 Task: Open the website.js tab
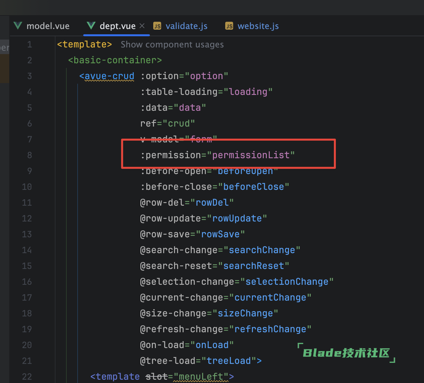point(258,26)
